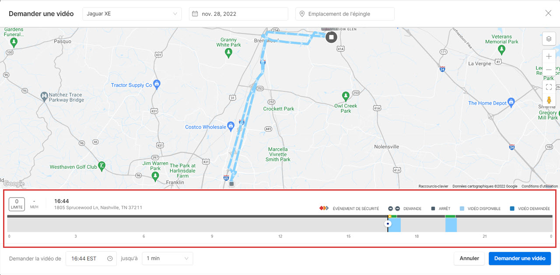Screen dimensions: 560x275
Task: Click the Événement de sécurité legend icon
Action: point(324,209)
